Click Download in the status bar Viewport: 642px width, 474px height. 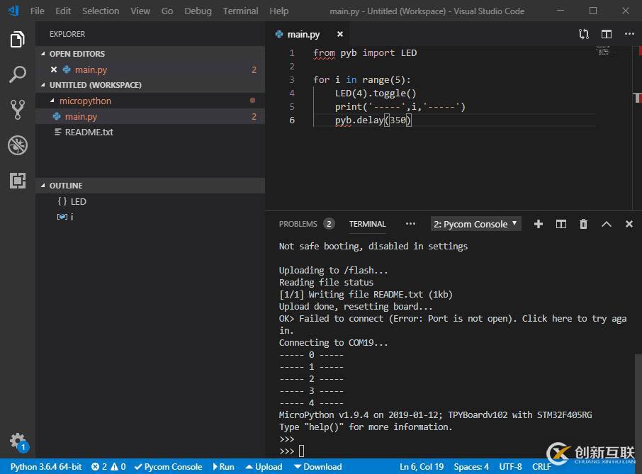tap(318, 467)
